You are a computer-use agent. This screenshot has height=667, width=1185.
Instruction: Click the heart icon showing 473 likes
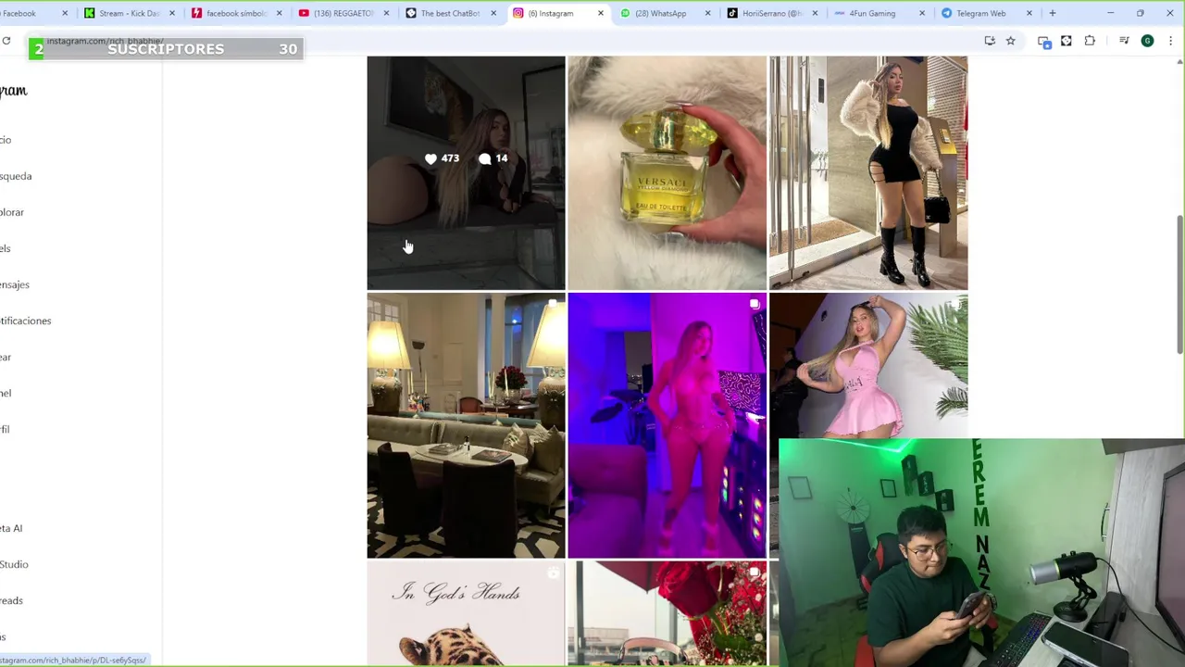430,158
